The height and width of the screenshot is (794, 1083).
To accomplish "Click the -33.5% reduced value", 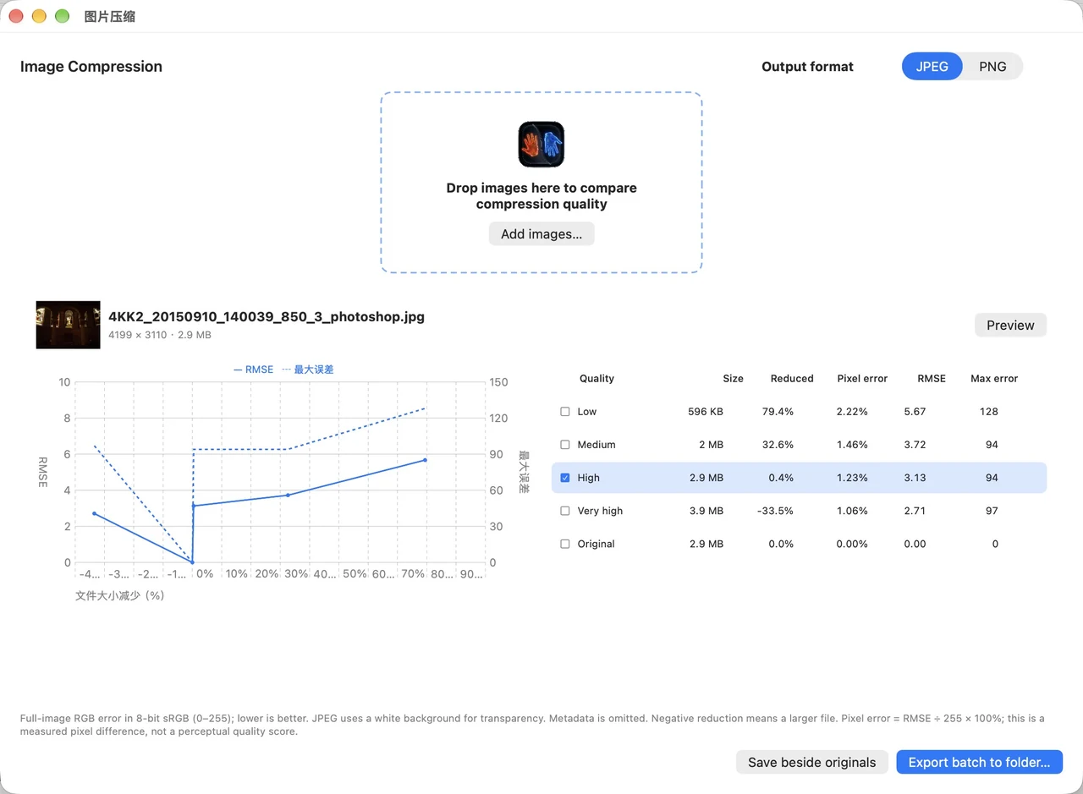I will [x=776, y=511].
